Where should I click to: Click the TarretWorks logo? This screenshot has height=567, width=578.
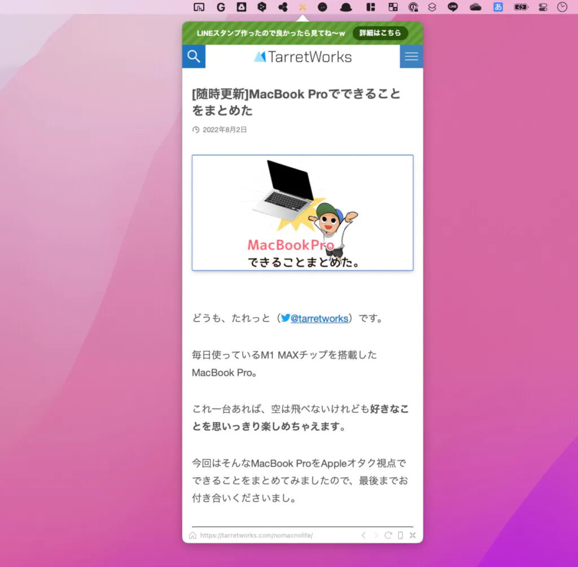303,57
